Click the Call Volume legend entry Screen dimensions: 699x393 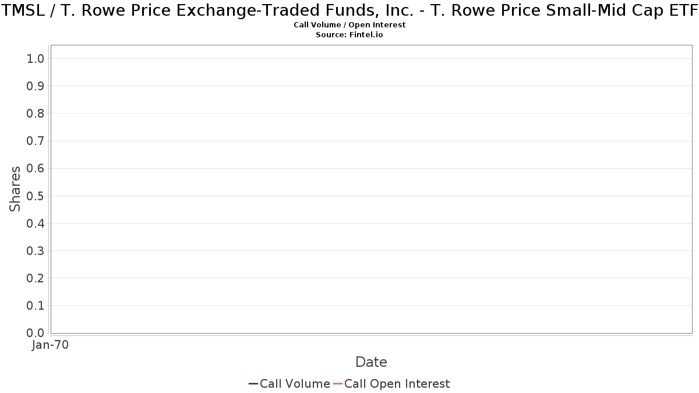click(290, 384)
